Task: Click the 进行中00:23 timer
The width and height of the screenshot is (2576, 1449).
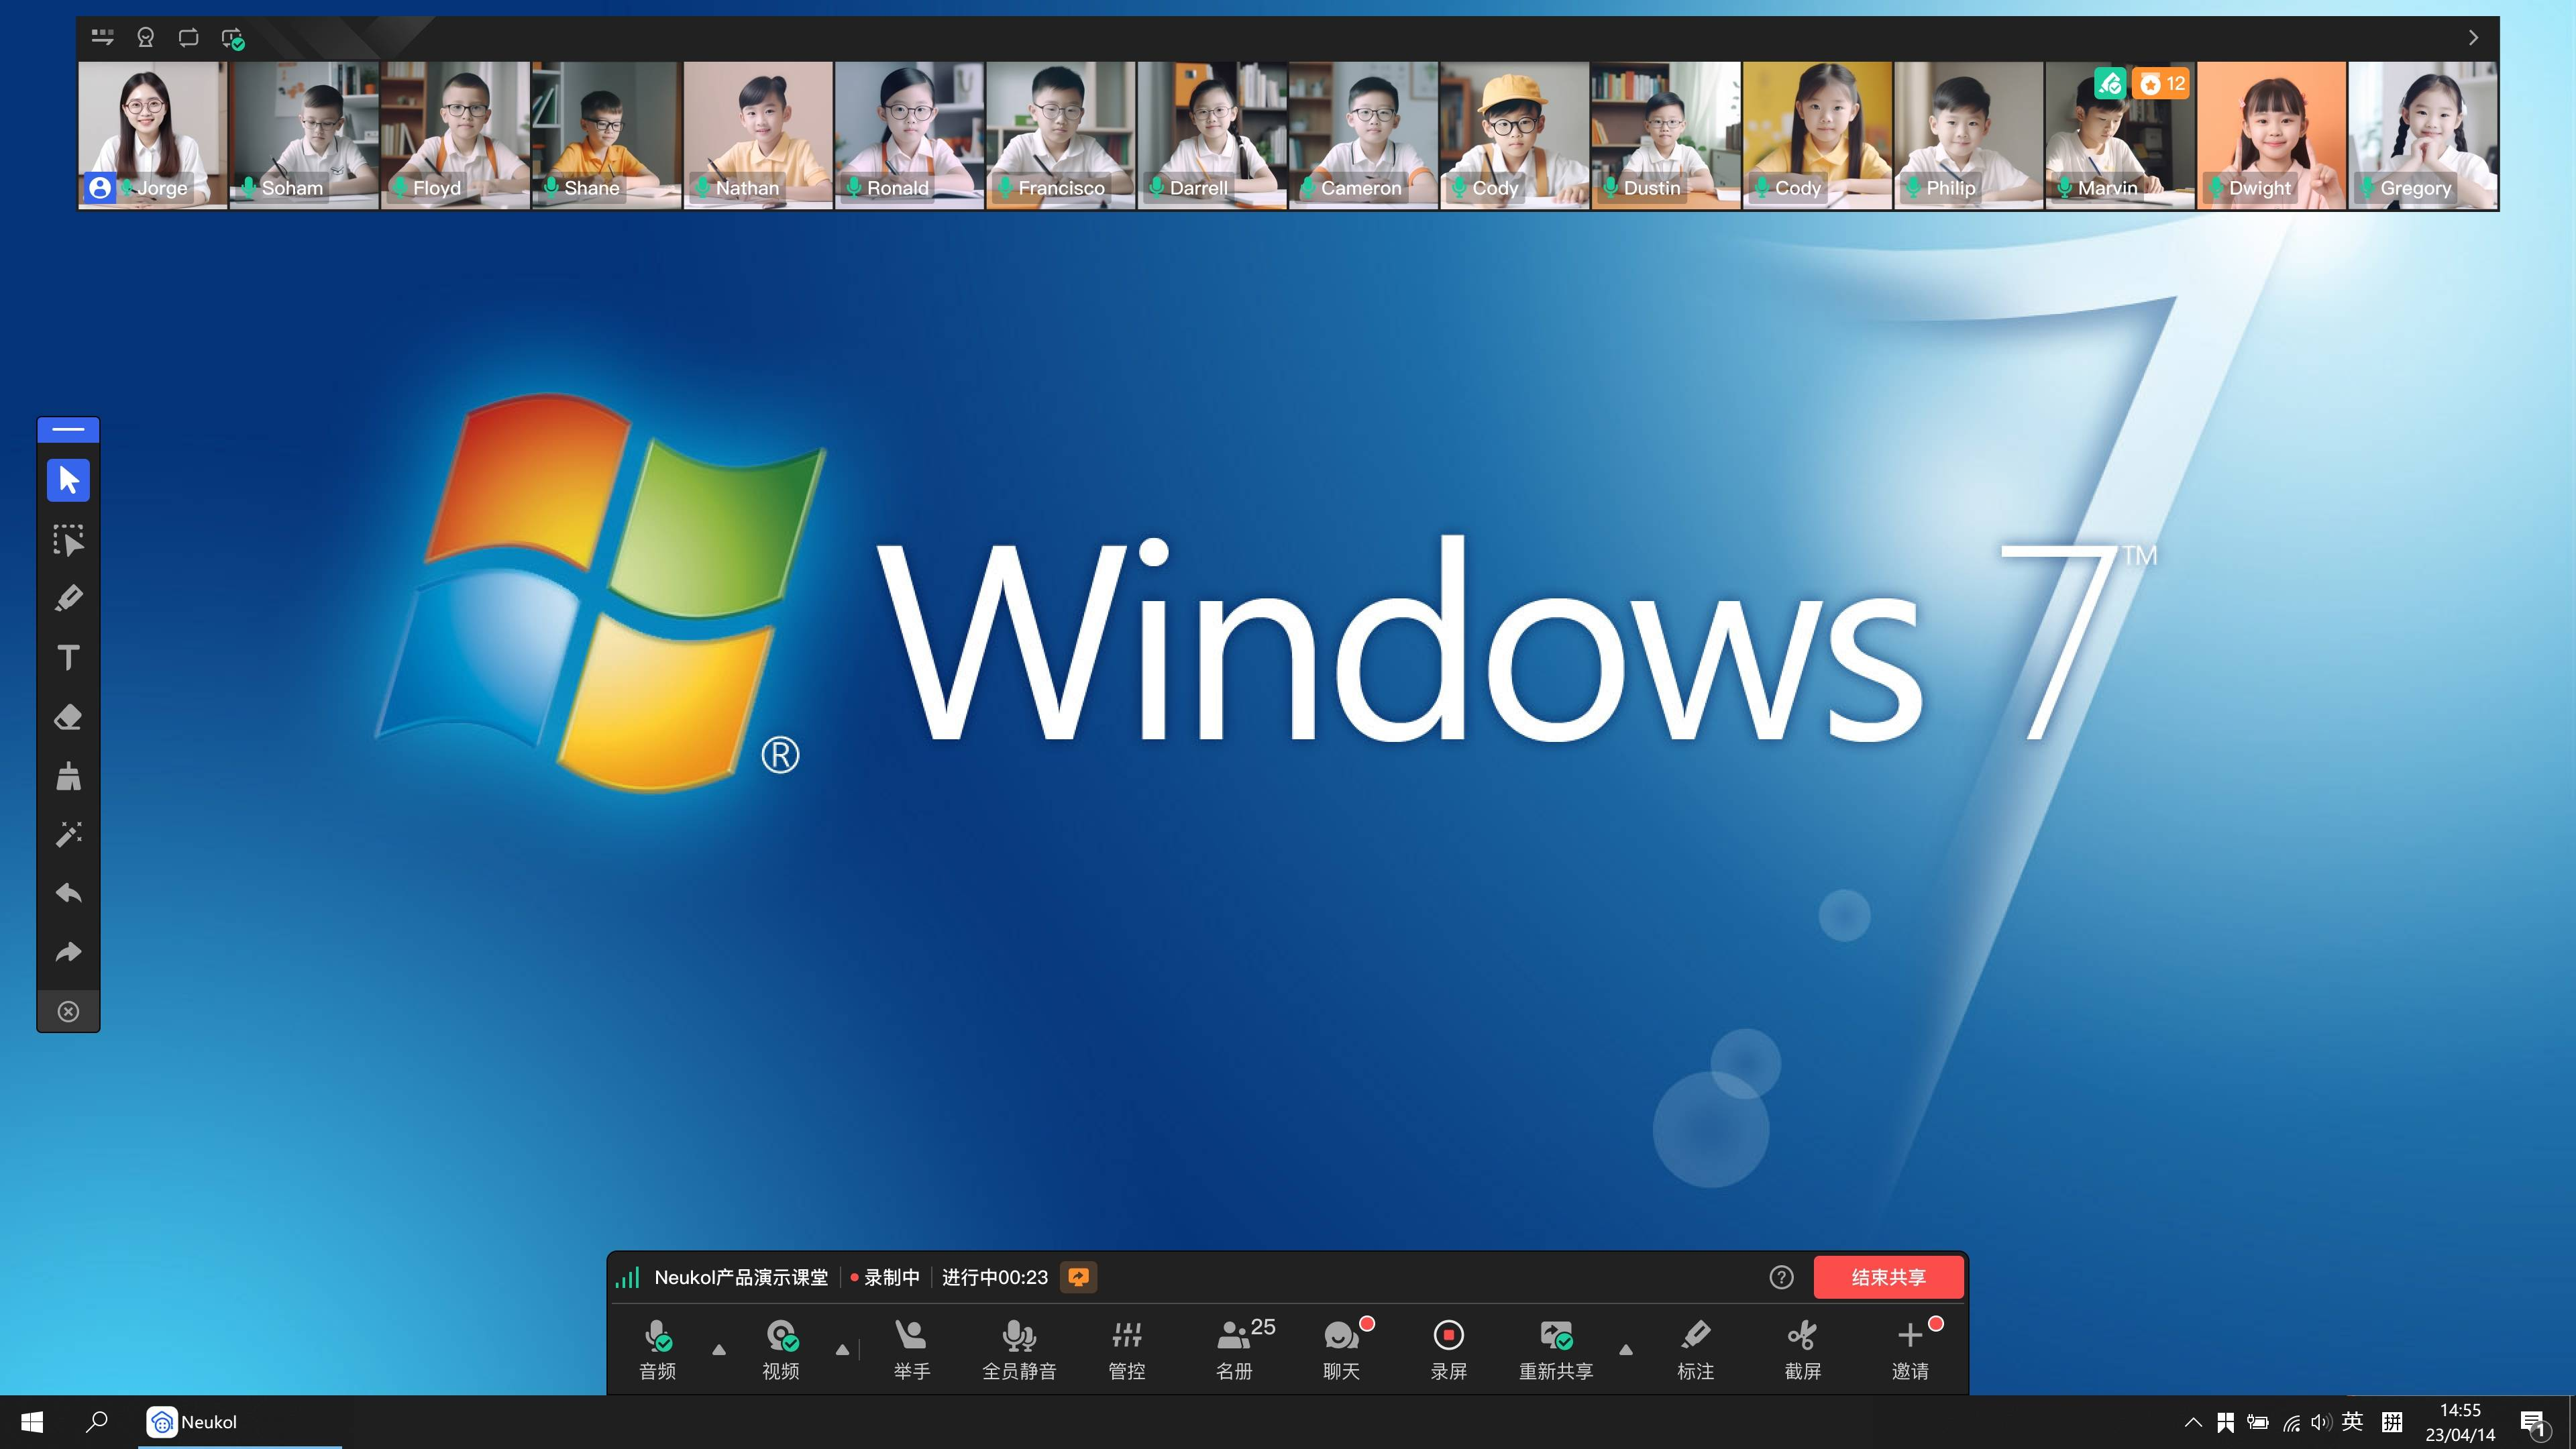Action: (x=994, y=1277)
